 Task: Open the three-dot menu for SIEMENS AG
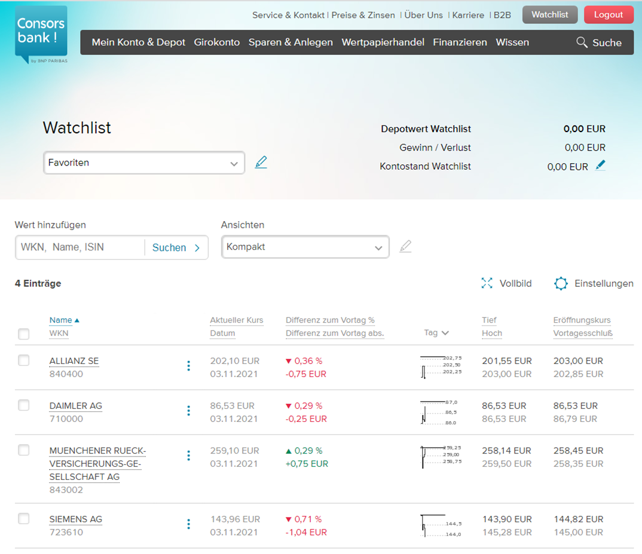click(188, 524)
